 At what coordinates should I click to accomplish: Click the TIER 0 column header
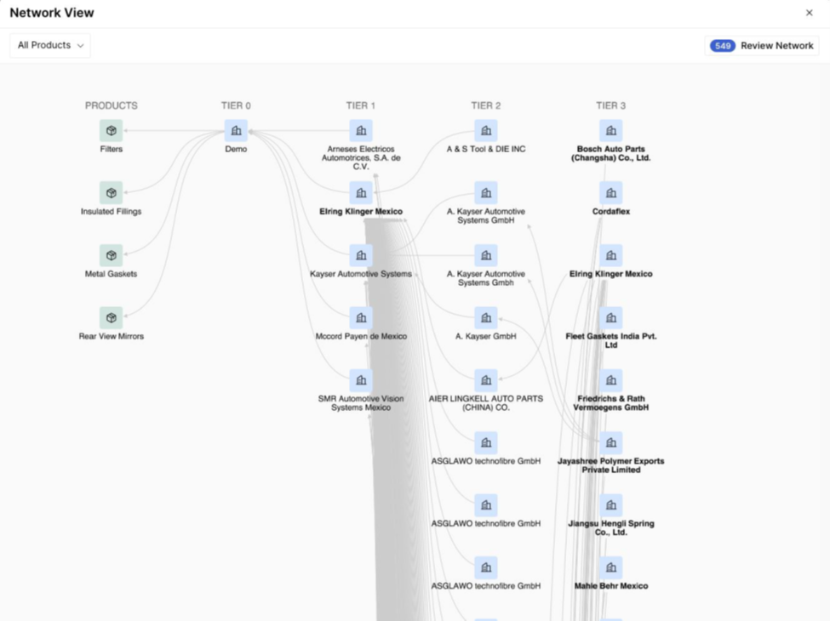coord(236,105)
